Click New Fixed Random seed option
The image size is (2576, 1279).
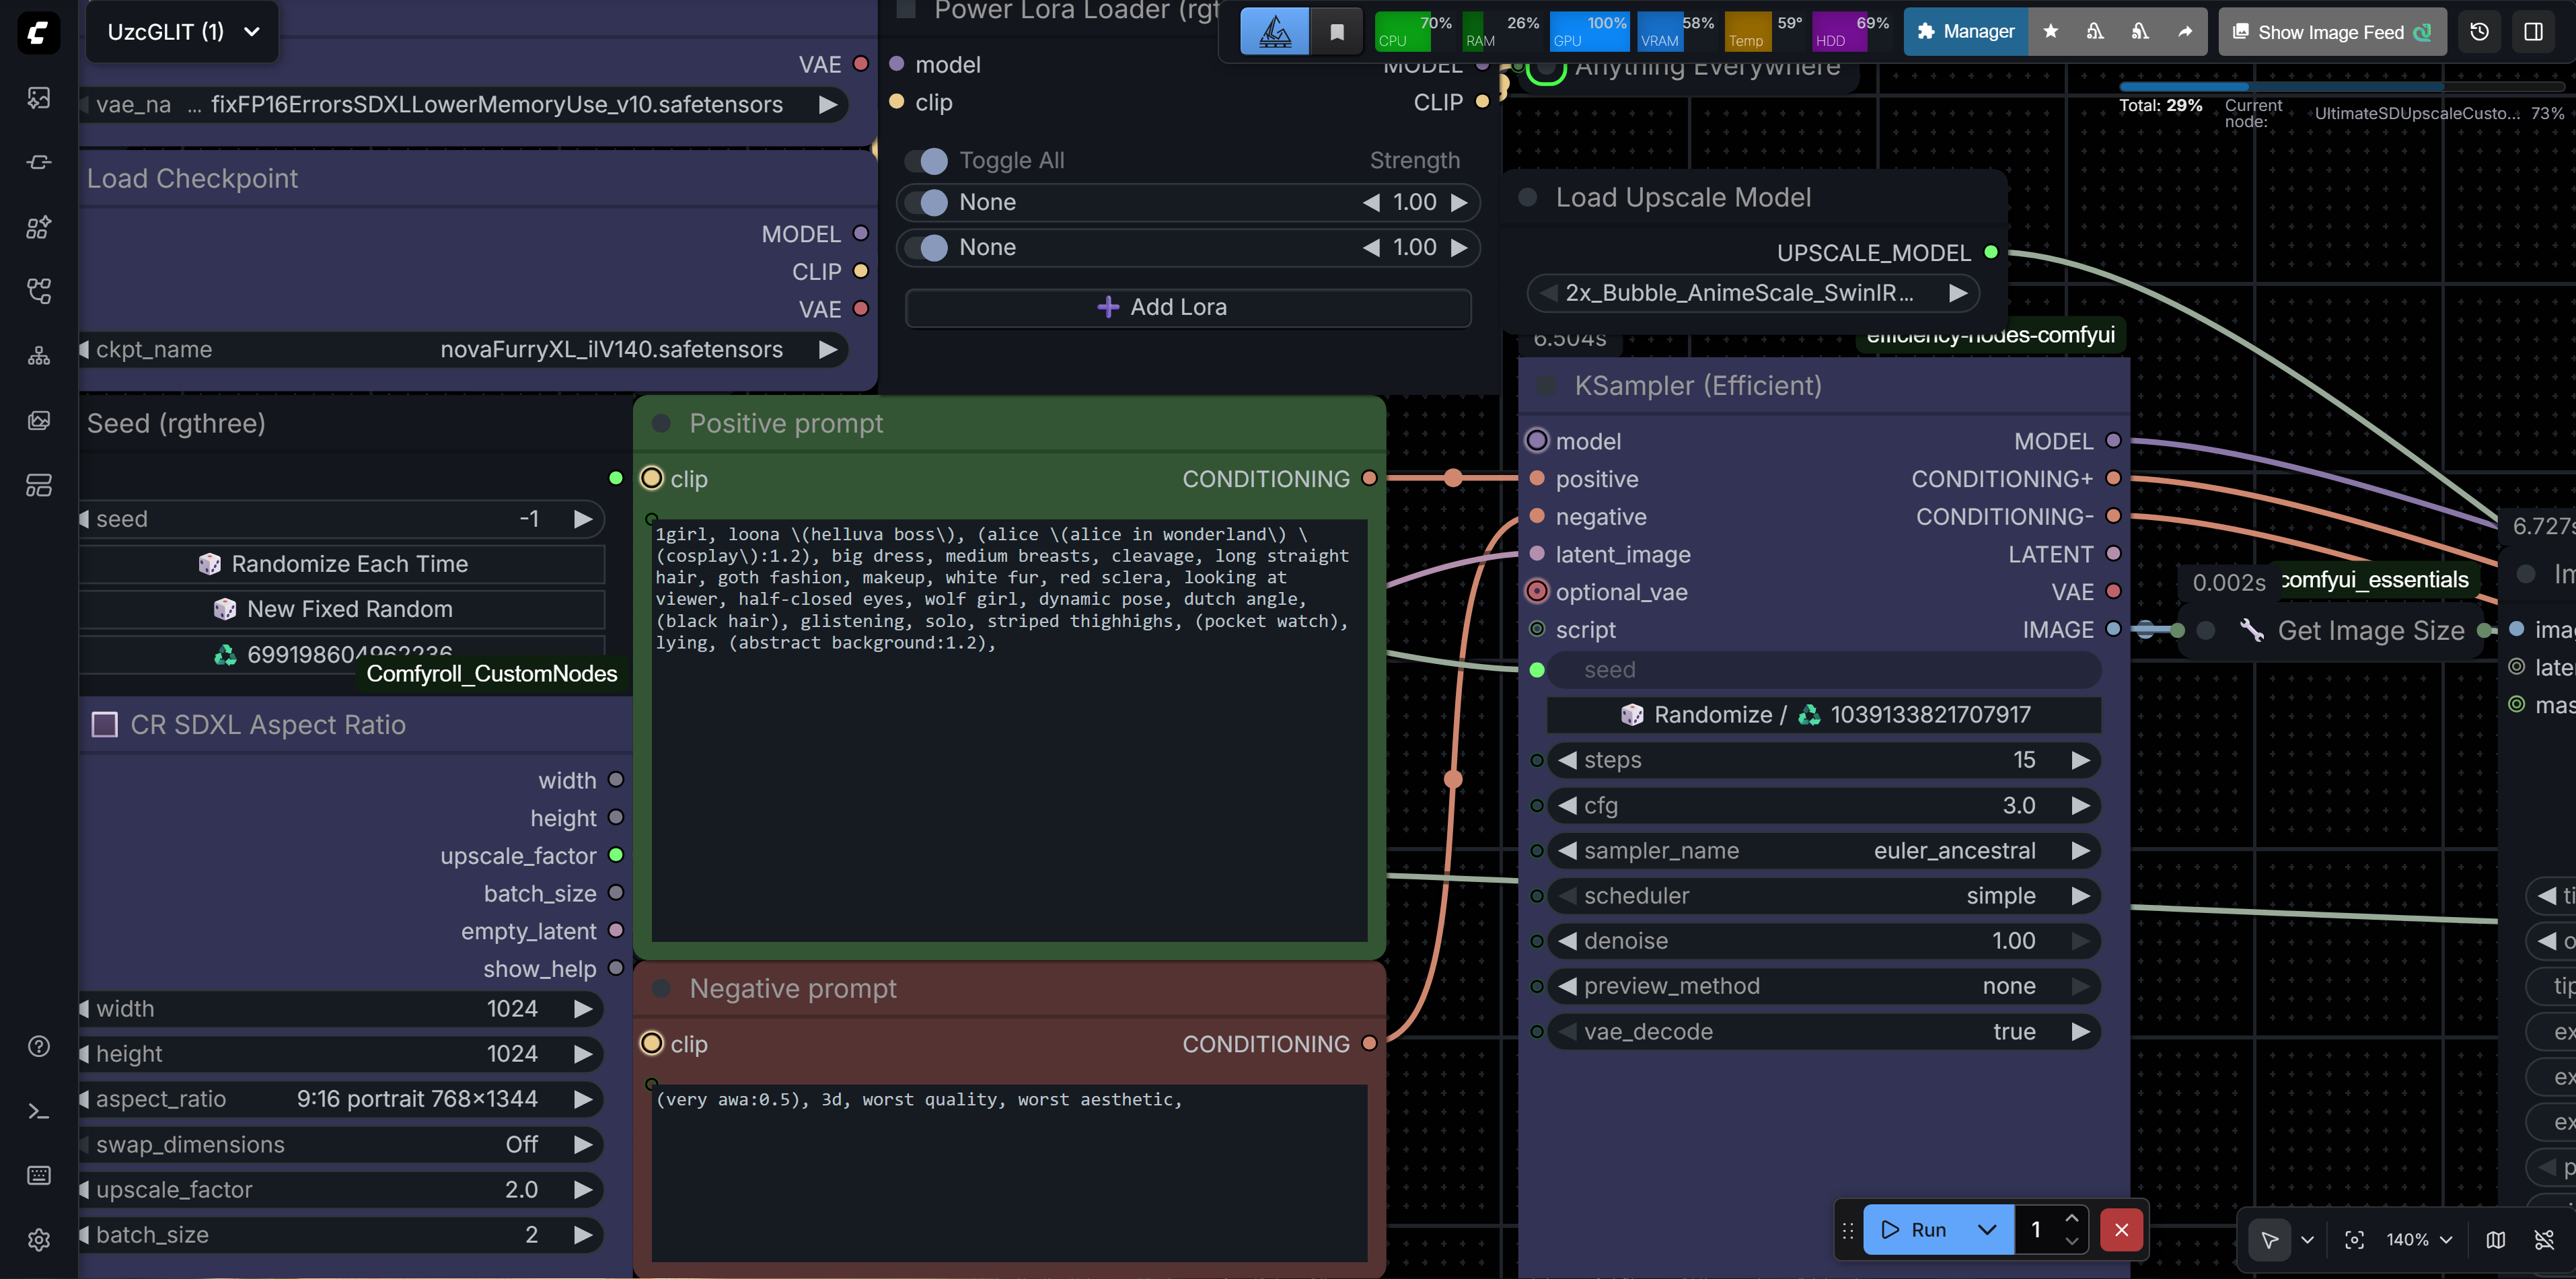click(x=341, y=609)
